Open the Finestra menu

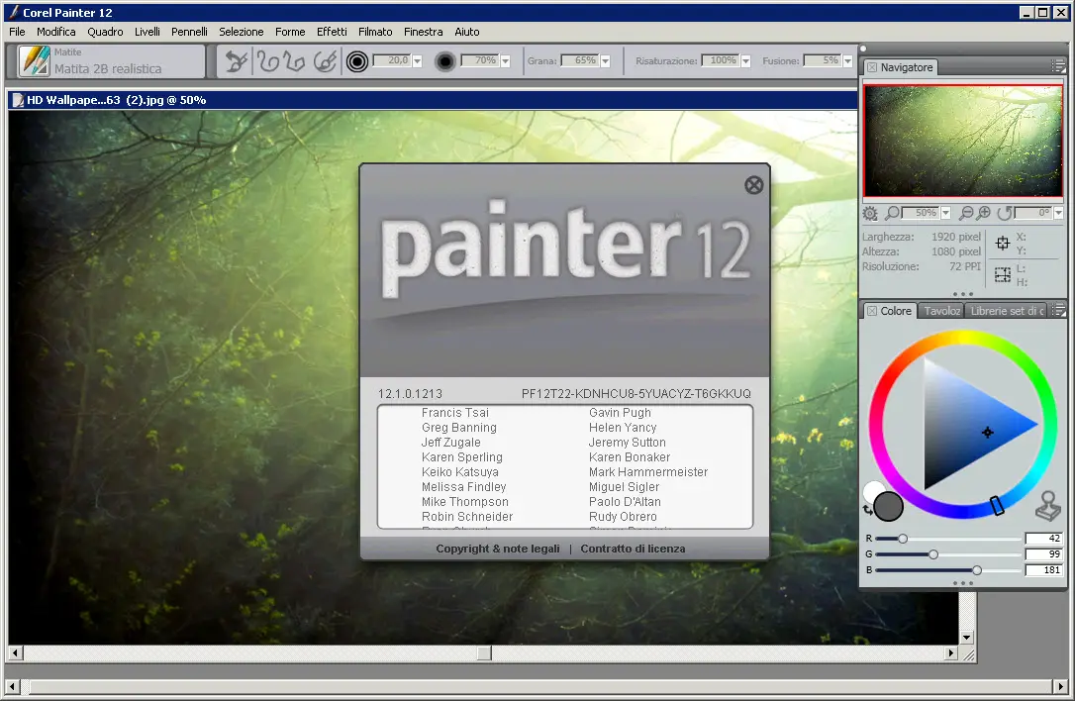423,32
